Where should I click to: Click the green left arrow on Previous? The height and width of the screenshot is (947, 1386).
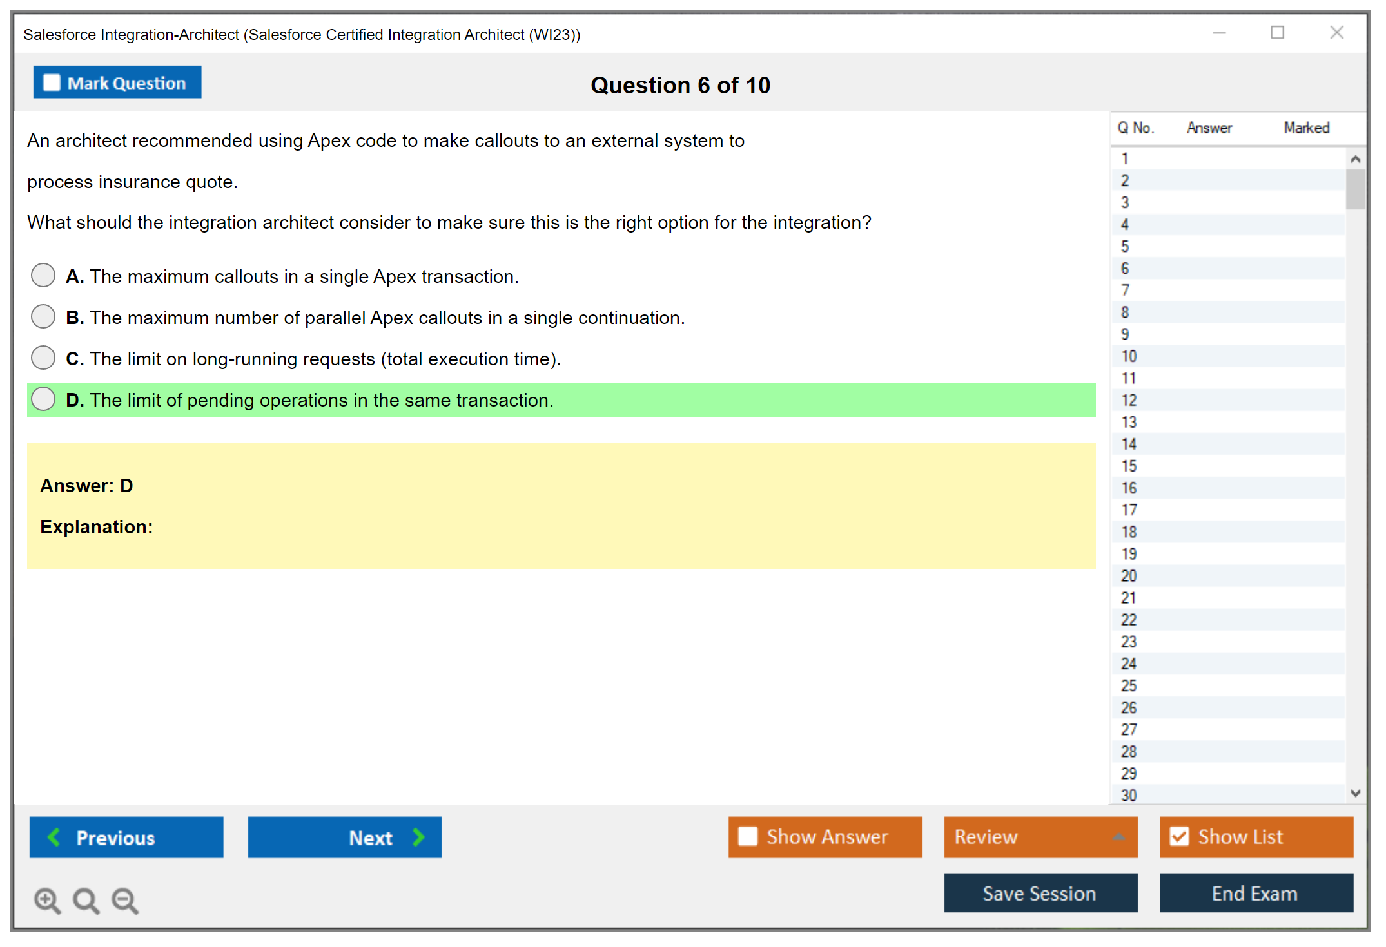click(x=55, y=837)
